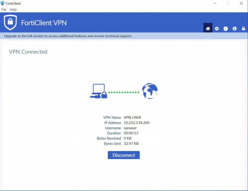Click the padlock icon in header
Viewport: 248px width, 191px height.
coord(243,28)
